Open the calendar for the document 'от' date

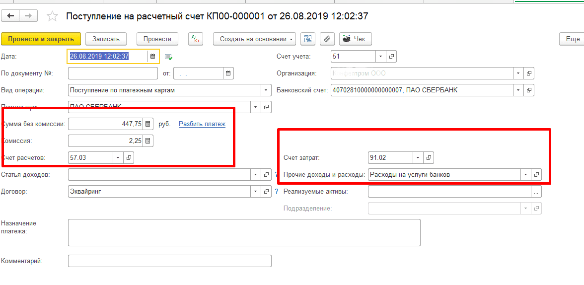pyautogui.click(x=228, y=73)
